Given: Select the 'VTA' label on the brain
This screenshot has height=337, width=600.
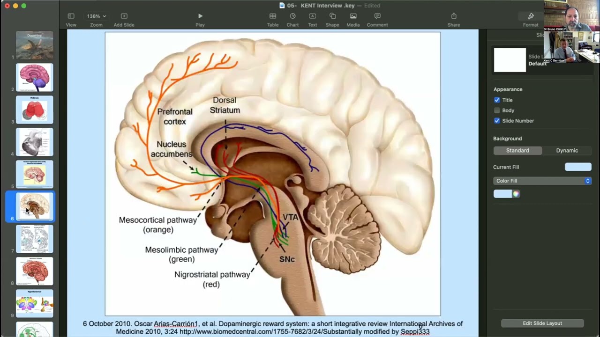Looking at the screenshot, I should pyautogui.click(x=290, y=217).
